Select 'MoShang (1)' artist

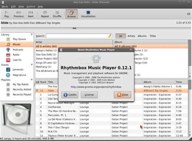click(43, 67)
